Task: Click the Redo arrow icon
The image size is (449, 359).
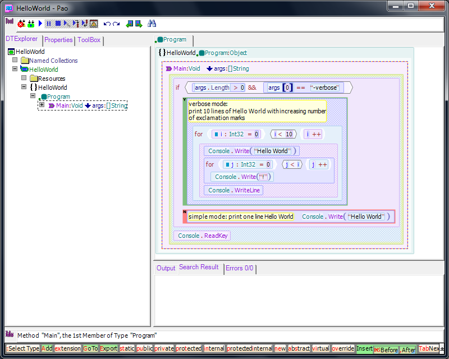Action: 116,24
